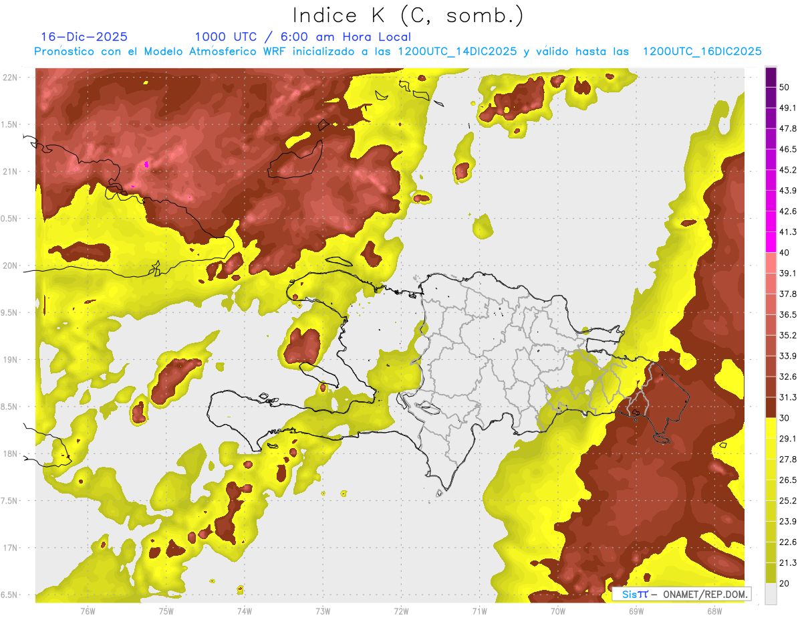Click colorbar value "37.8"
The image size is (802, 620).
788,294
